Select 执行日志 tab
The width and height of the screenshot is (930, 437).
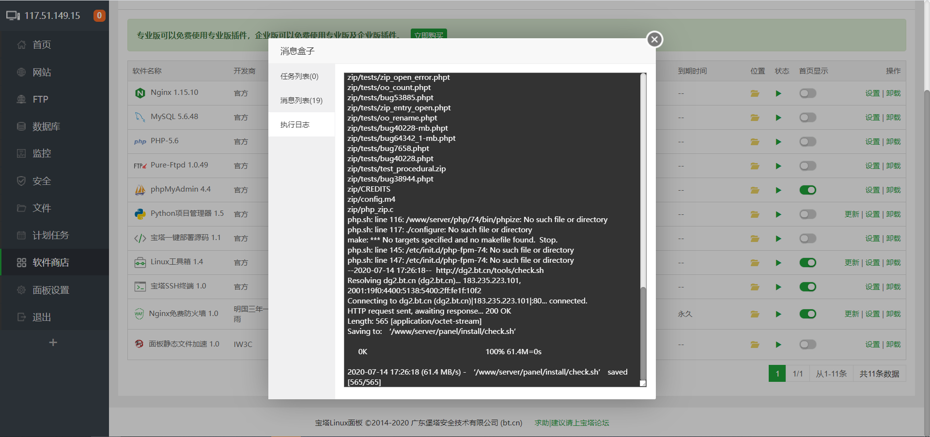301,124
